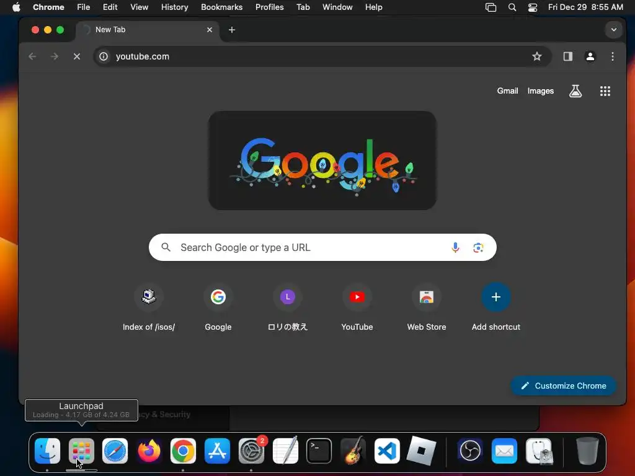Click Add shortcut button

tap(495, 307)
